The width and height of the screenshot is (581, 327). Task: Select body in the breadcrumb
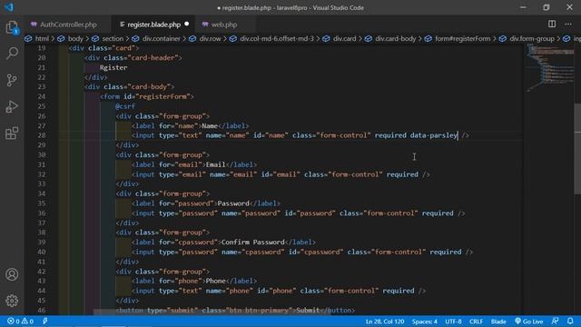pos(75,38)
